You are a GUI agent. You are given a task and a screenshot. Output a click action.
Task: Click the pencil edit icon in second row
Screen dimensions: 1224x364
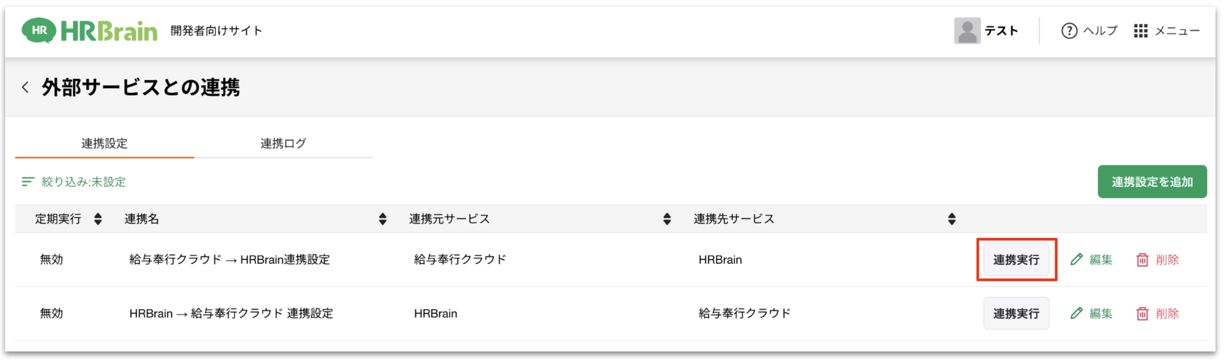[1076, 313]
